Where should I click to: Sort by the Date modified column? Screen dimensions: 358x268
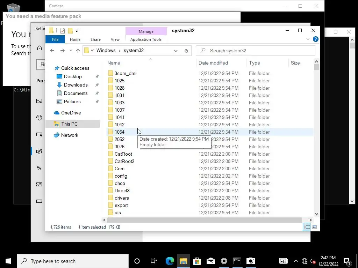point(213,63)
